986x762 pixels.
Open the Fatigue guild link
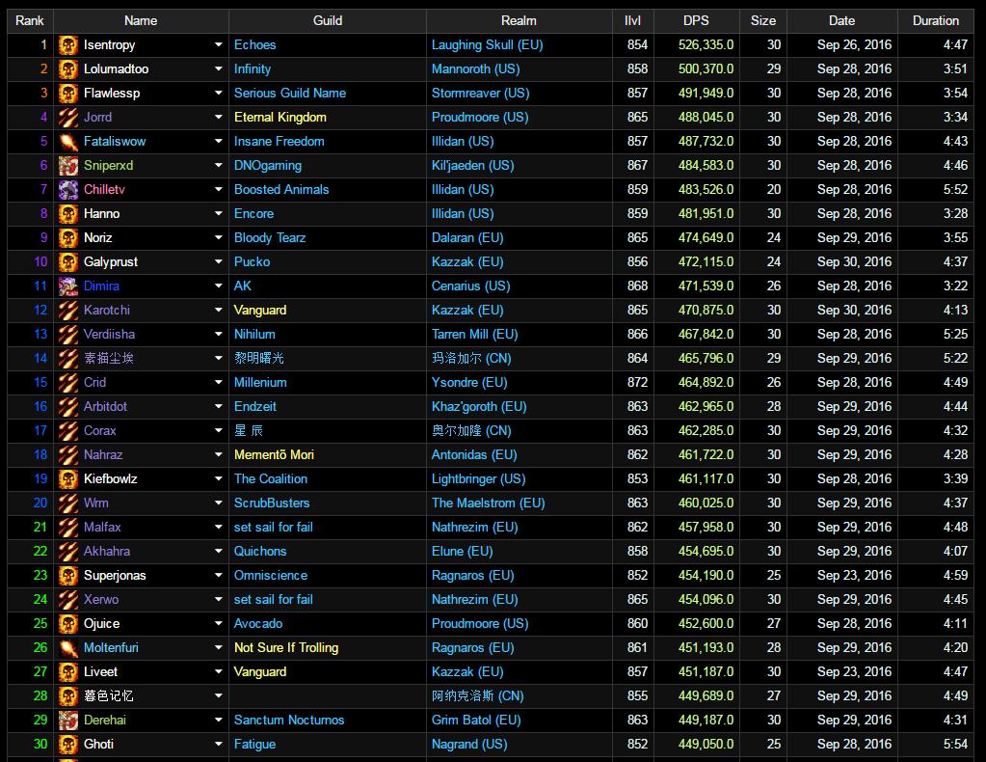pyautogui.click(x=254, y=745)
